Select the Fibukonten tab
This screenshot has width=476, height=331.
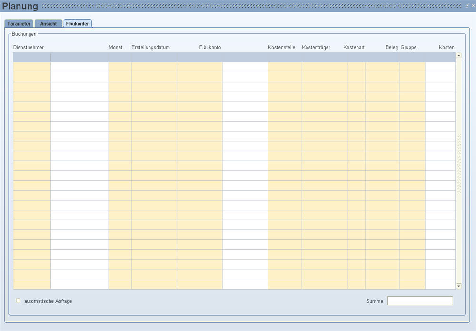[78, 24]
